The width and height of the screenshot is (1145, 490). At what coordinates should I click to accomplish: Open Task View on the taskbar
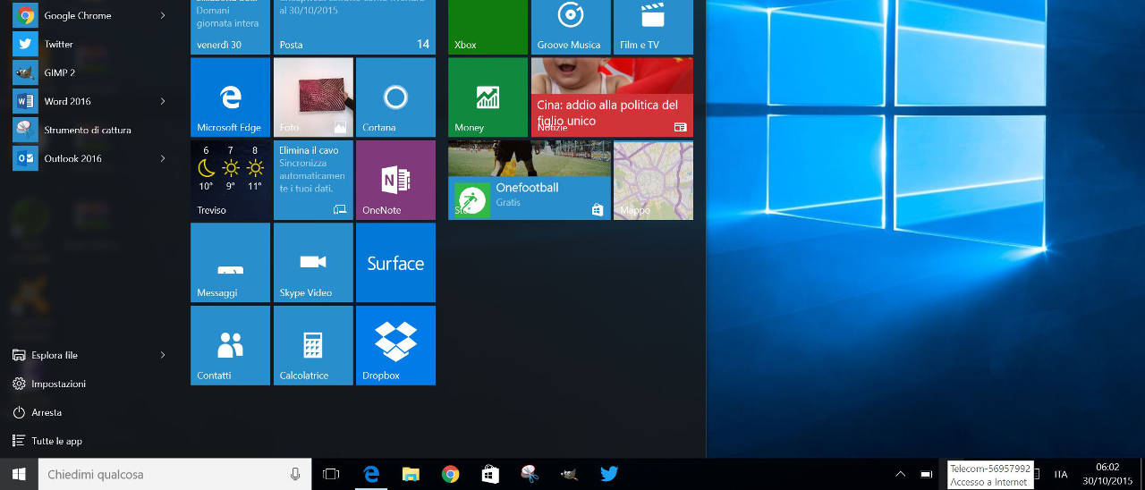click(x=331, y=474)
